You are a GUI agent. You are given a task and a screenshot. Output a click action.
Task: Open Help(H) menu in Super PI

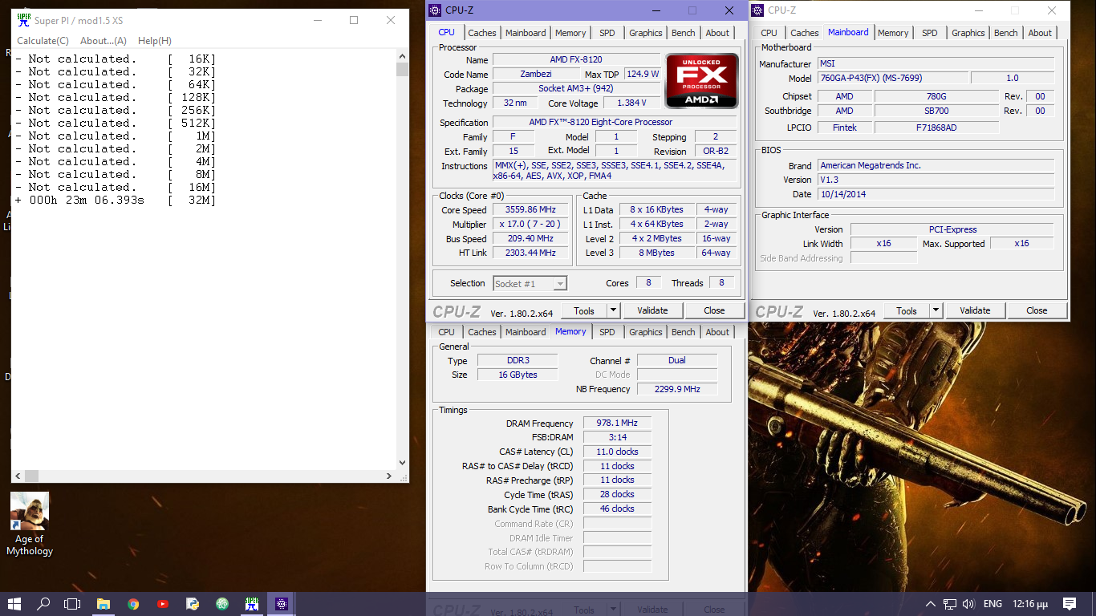coord(155,41)
